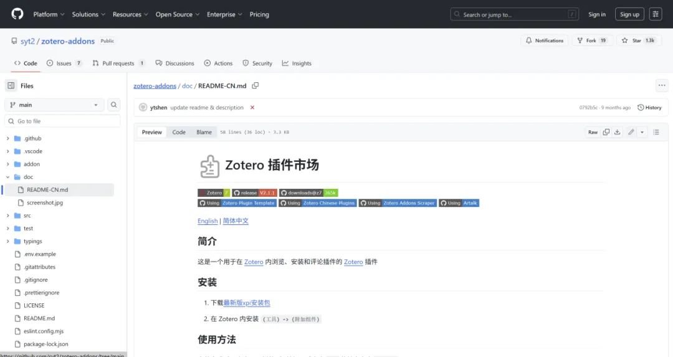This screenshot has height=357, width=673.
Task: Open the syt2 owner link
Action: [x=27, y=40]
